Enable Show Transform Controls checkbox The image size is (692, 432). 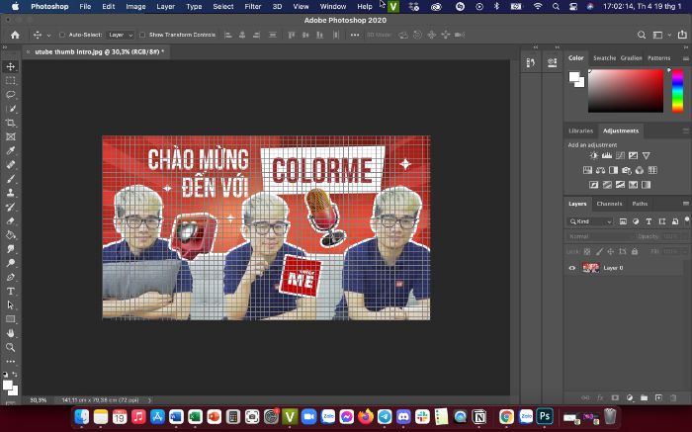click(x=142, y=35)
